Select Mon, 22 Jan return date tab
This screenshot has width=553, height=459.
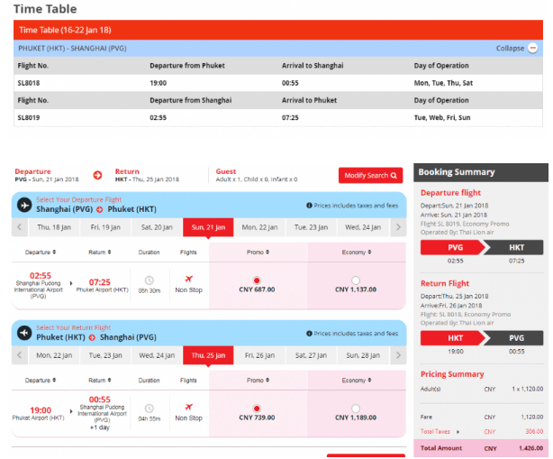click(54, 355)
